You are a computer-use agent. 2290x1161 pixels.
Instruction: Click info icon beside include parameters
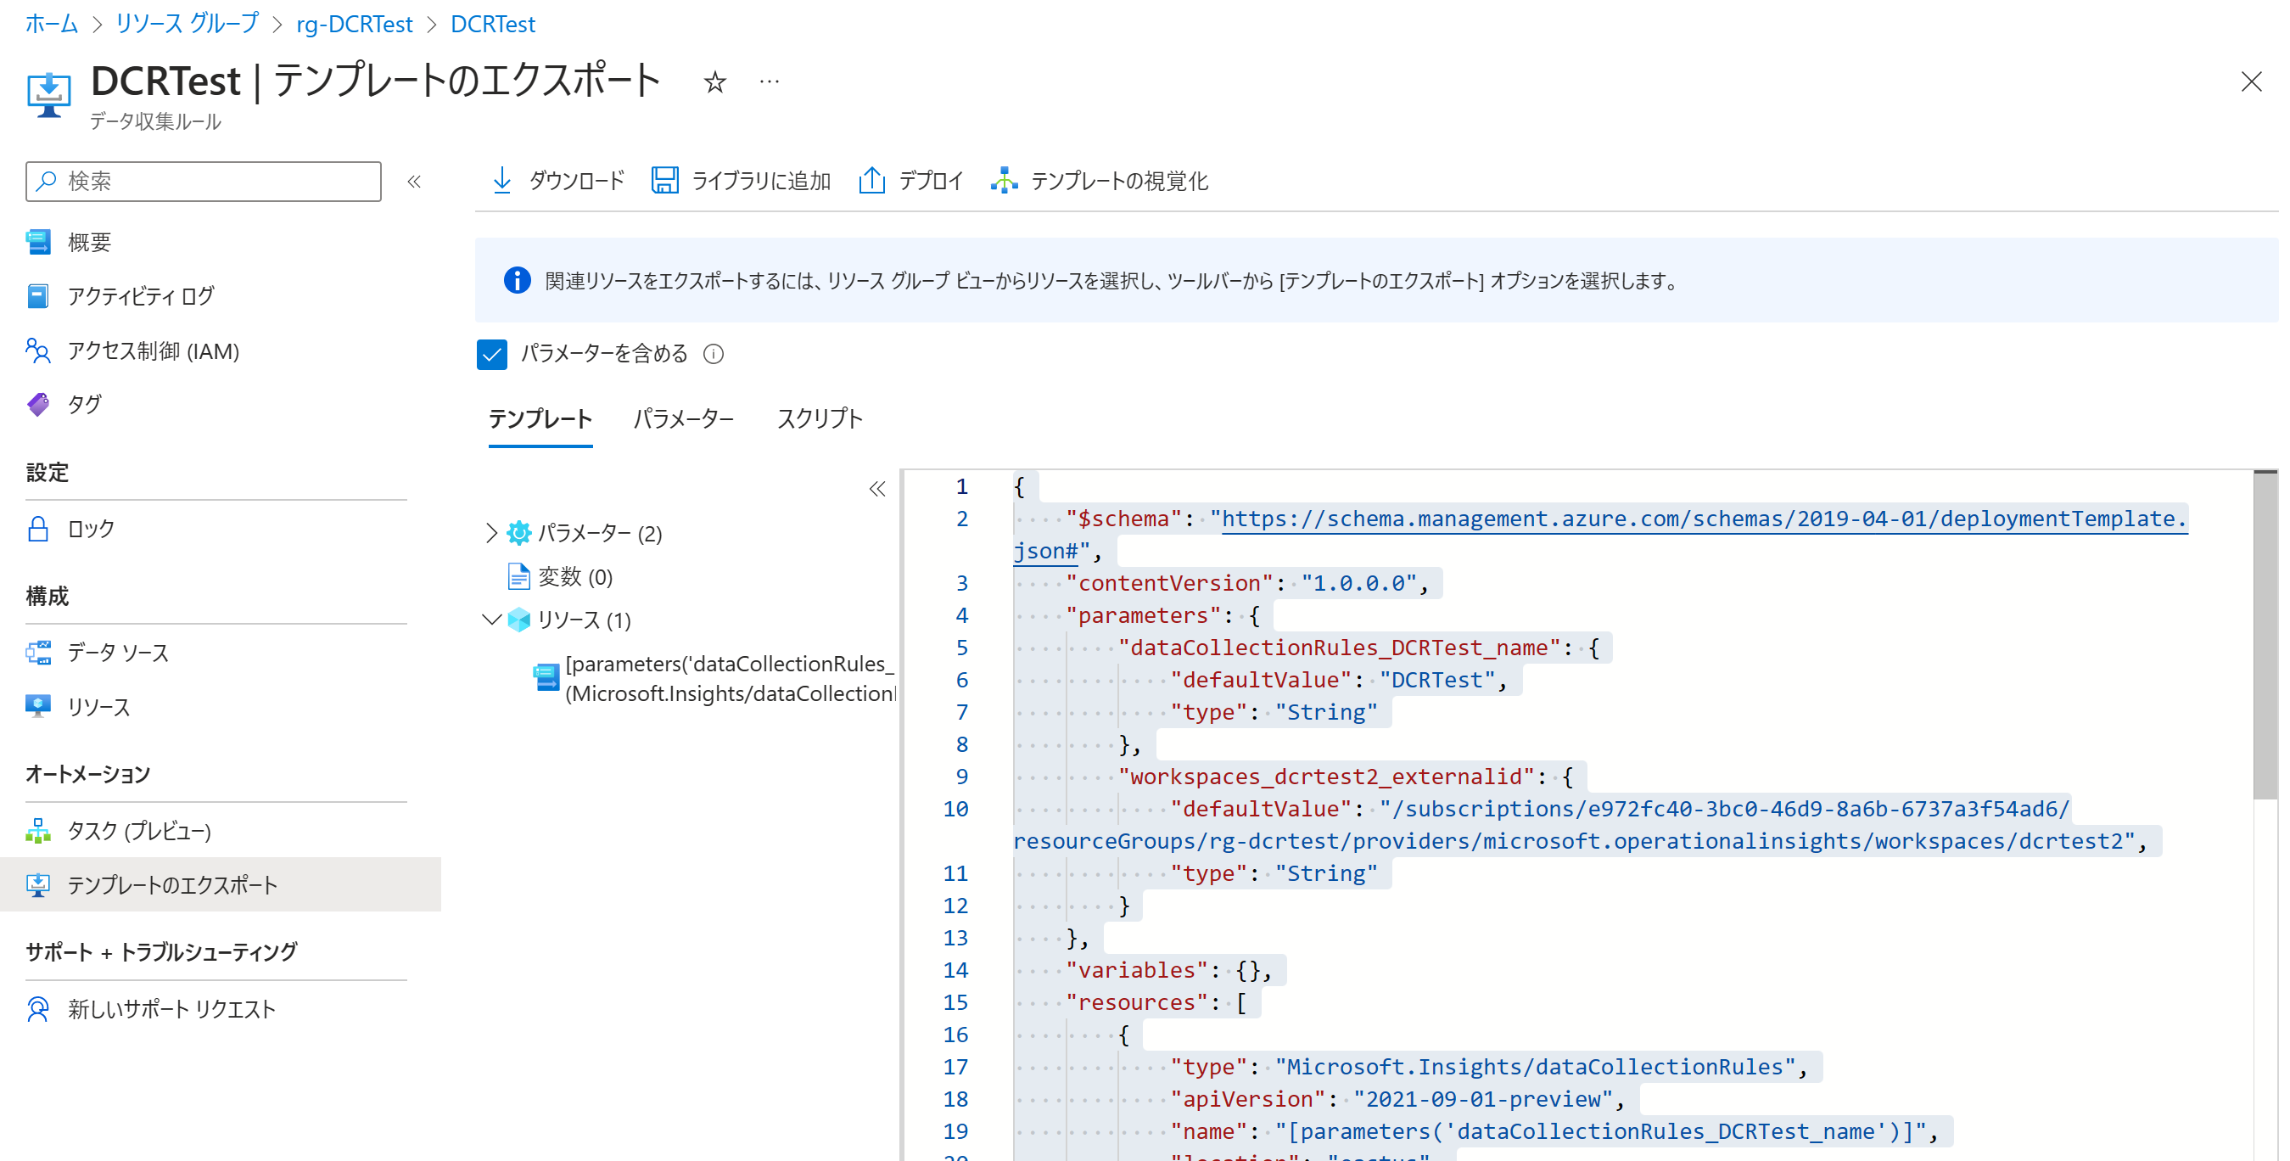(x=713, y=354)
